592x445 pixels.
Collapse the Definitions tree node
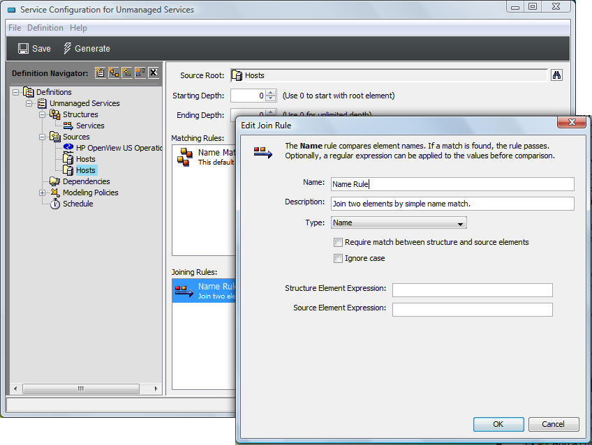coord(15,92)
